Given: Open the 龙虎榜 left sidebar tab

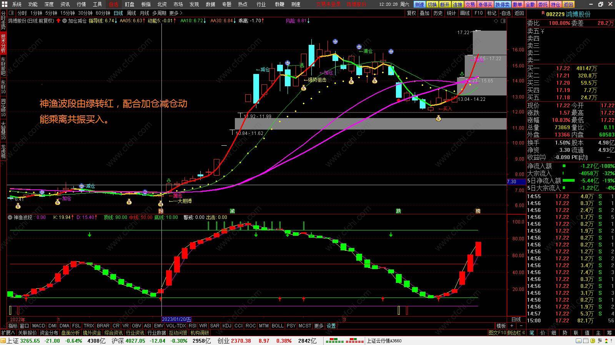Looking at the screenshot, I should pos(3,151).
